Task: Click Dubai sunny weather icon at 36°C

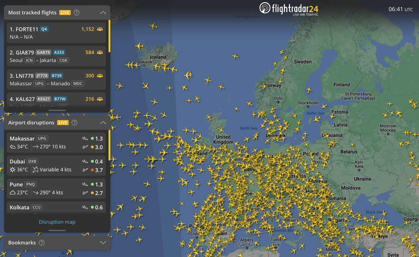Action: click(x=13, y=170)
